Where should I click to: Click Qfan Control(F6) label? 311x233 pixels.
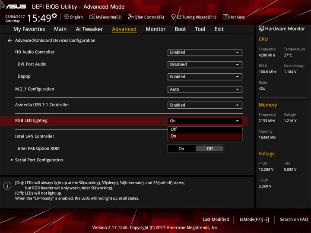click(x=149, y=17)
